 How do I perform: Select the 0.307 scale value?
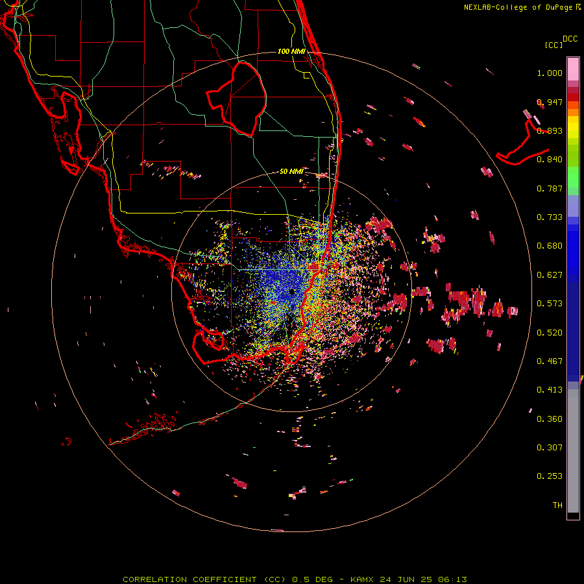point(550,448)
